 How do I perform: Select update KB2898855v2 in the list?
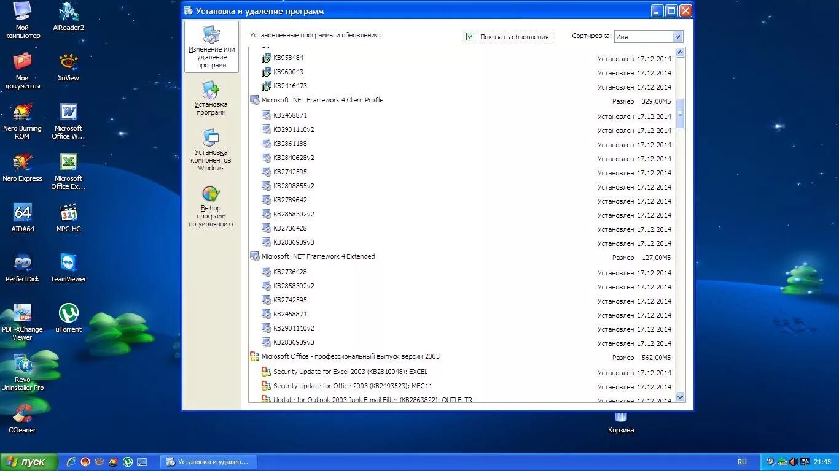(294, 186)
